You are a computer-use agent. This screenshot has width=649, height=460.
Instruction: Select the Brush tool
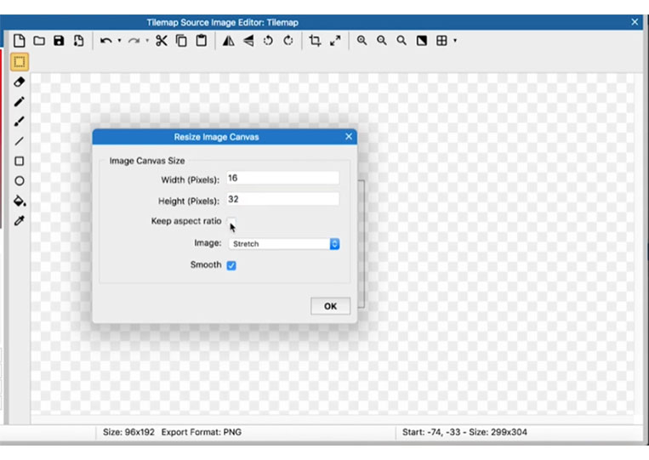(x=20, y=122)
